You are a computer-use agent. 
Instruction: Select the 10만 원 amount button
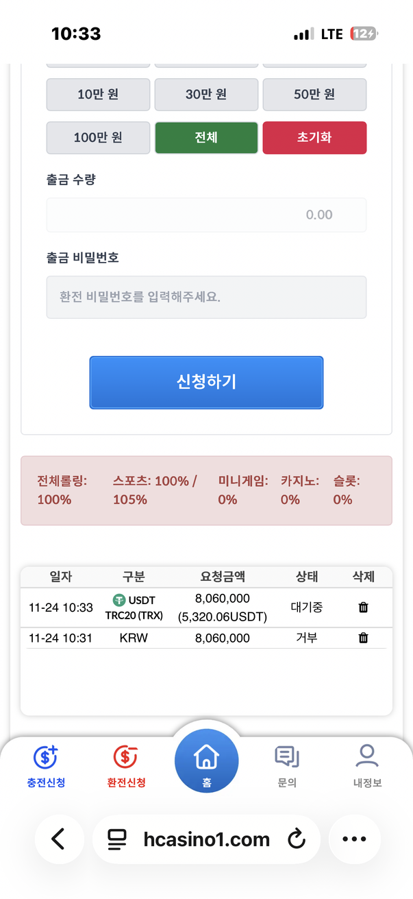[x=98, y=95]
